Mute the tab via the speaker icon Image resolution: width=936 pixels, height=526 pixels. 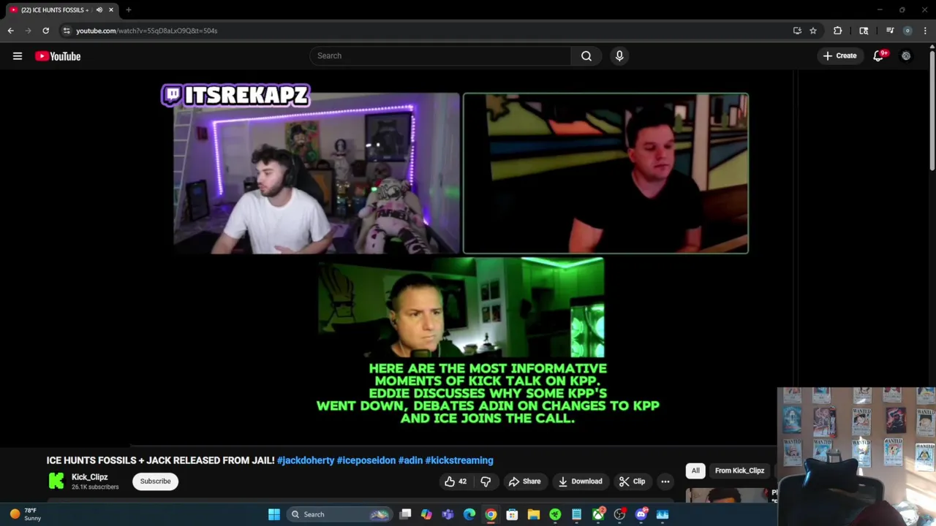click(x=99, y=10)
